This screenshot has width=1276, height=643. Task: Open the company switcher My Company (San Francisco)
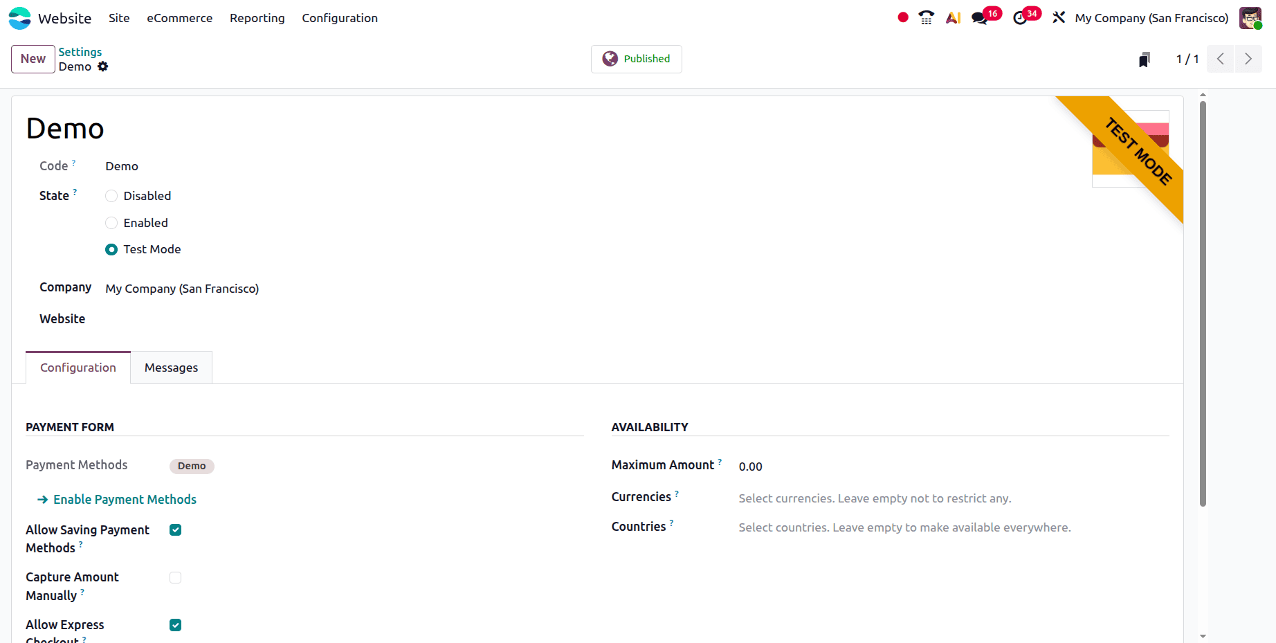point(1151,18)
